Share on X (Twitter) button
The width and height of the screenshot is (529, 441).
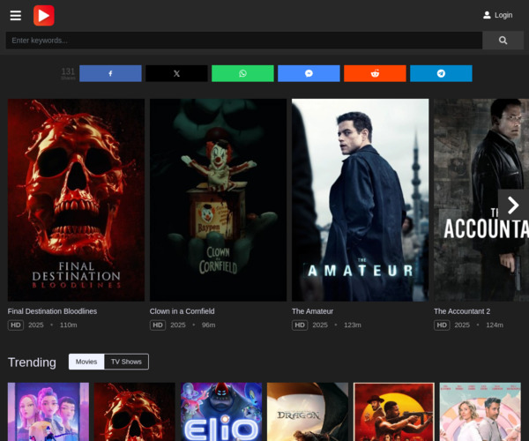pyautogui.click(x=176, y=73)
